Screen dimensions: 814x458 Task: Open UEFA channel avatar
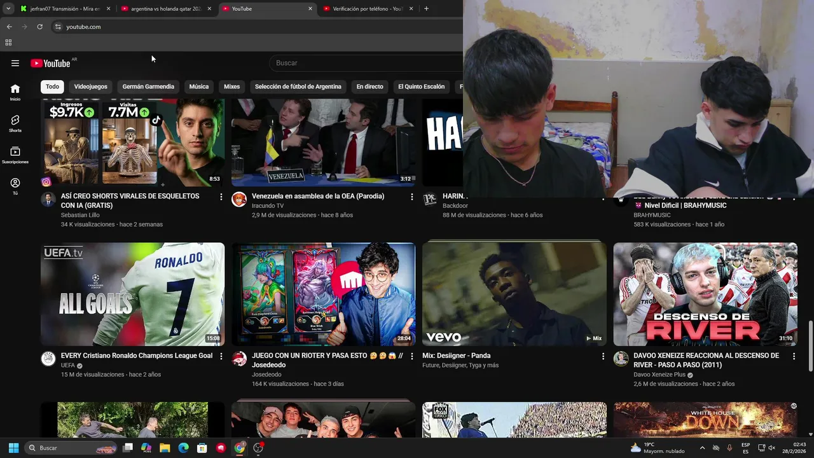(48, 359)
